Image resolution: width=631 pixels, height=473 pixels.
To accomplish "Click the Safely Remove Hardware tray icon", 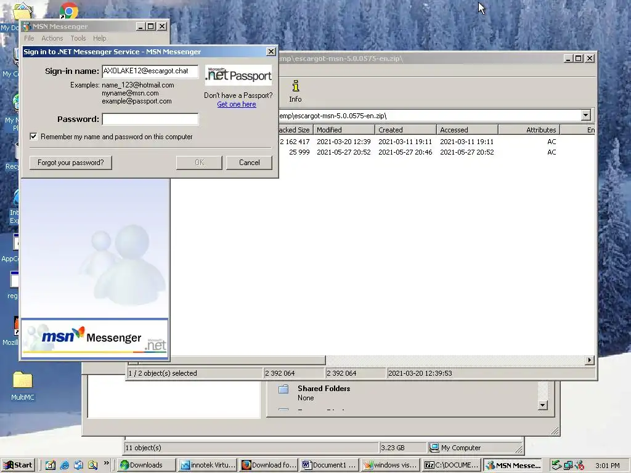I will (556, 465).
